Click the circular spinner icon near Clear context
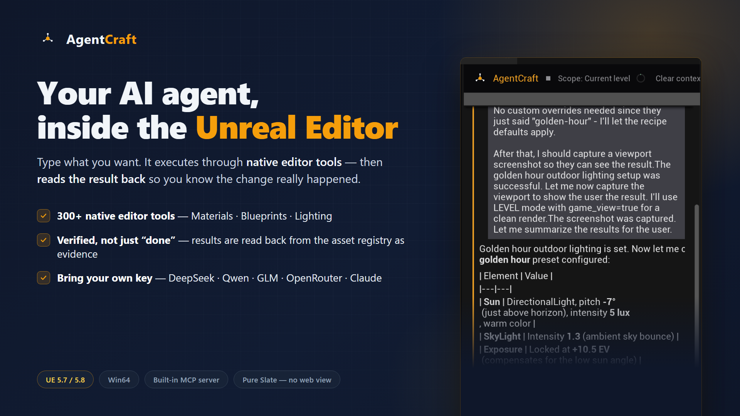The image size is (740, 416). (641, 78)
